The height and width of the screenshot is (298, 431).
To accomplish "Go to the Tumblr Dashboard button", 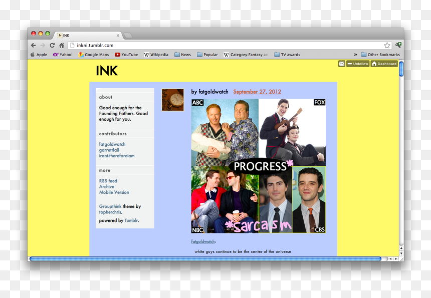I will click(x=384, y=64).
